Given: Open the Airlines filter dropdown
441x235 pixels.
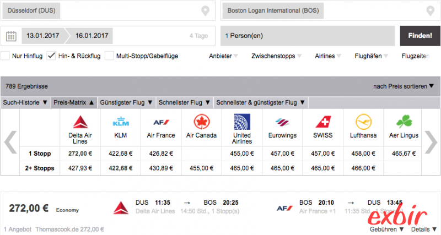Looking at the screenshot, I should (328, 56).
